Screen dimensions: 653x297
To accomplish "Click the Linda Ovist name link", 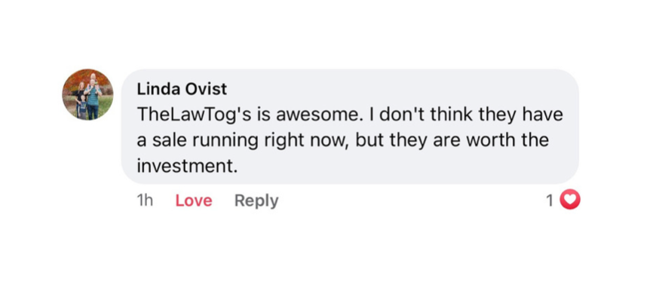I will [182, 89].
